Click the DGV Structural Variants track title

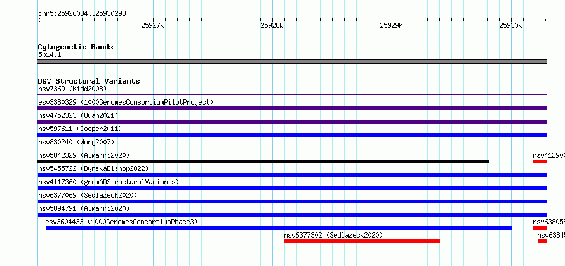point(89,81)
